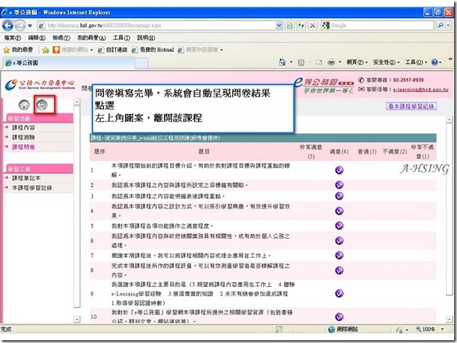Select the 滿意 check mark for question 5
This screenshot has height=343, width=457.
point(339,225)
